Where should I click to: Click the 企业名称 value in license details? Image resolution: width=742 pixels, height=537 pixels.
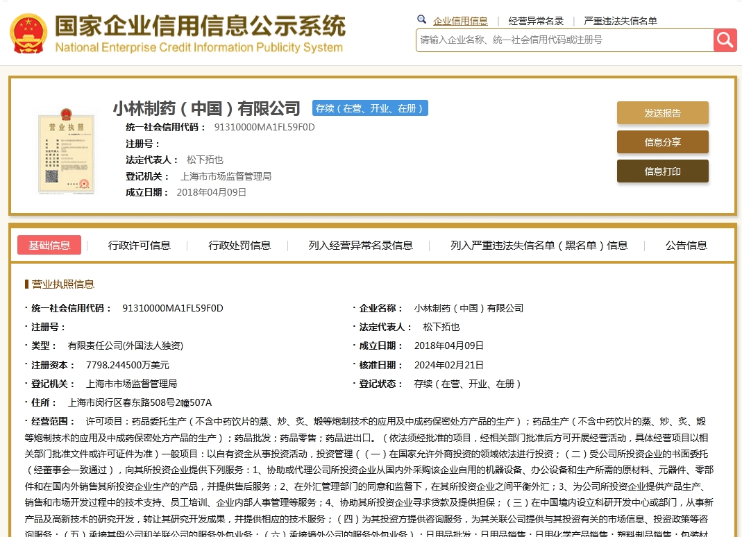(x=469, y=308)
